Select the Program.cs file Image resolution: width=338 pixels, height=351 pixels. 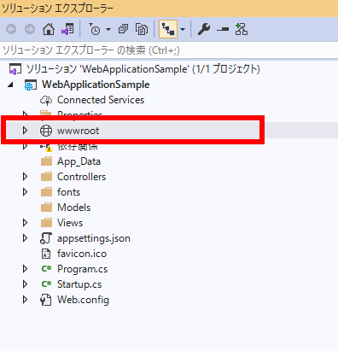[x=83, y=269]
